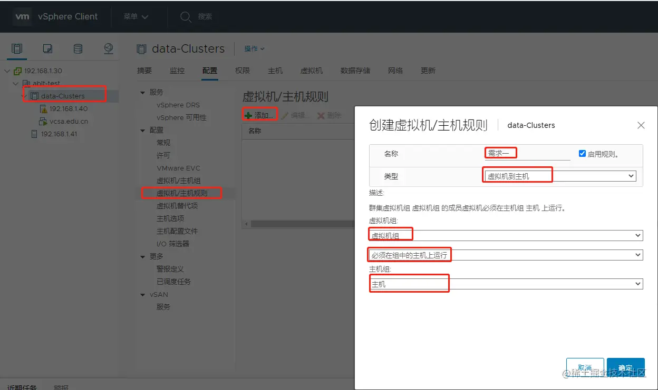Select data-Clusters in the inventory tree
Image resolution: width=658 pixels, height=390 pixels.
point(63,96)
